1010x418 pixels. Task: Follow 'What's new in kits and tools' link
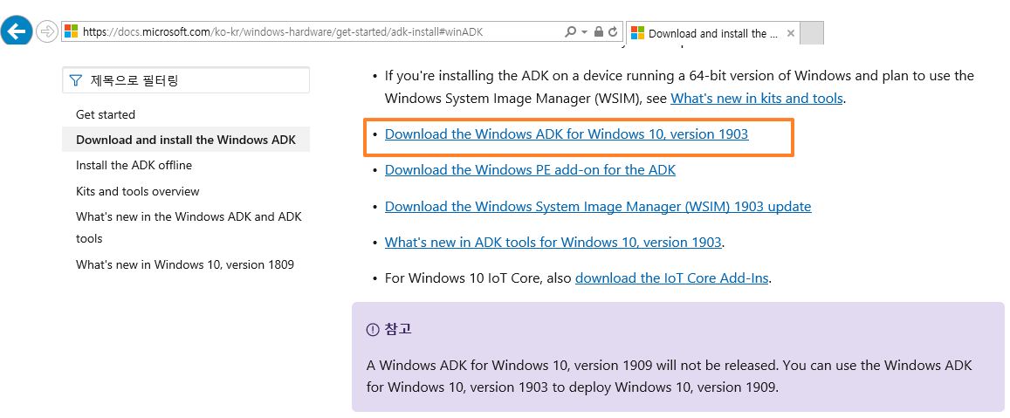[x=757, y=98]
